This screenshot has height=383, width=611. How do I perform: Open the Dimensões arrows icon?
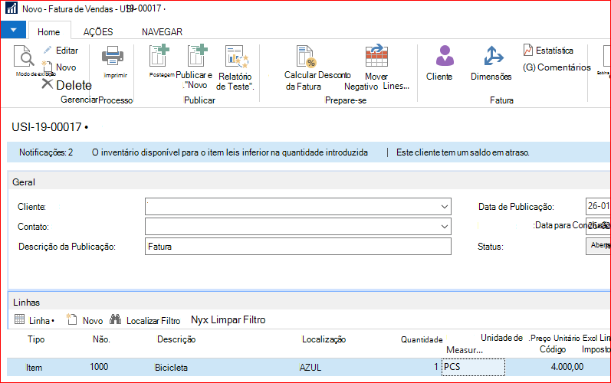tap(493, 56)
